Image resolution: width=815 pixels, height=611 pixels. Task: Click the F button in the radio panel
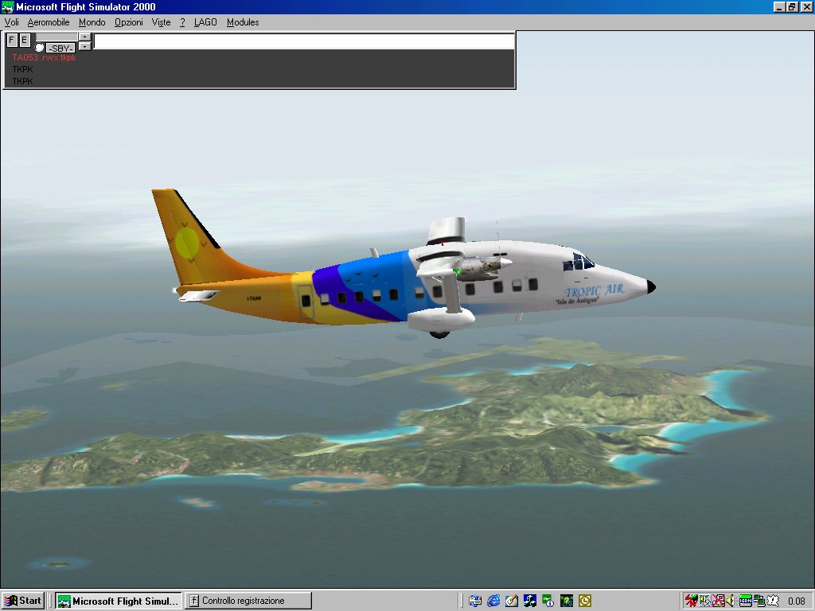(x=12, y=40)
